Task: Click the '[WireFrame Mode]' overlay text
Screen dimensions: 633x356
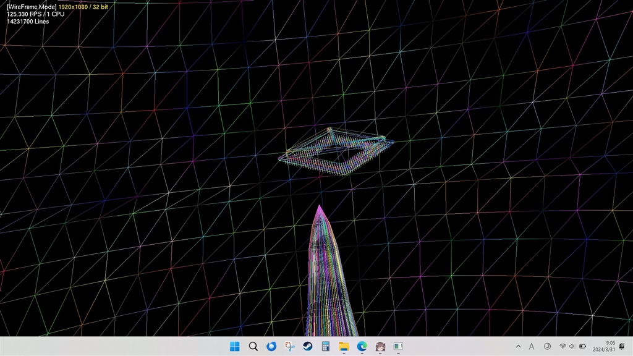Action: 32,7
